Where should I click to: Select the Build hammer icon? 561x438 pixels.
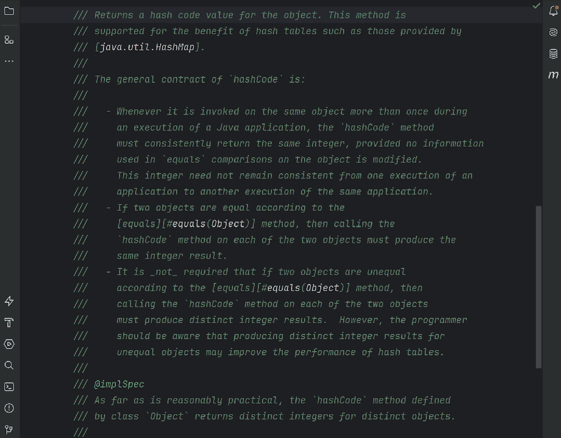pyautogui.click(x=9, y=323)
